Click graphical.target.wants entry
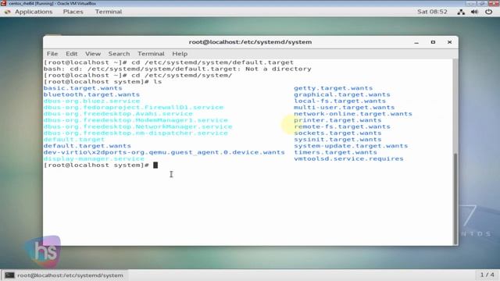Screen dimensions: 500x281 click(342, 94)
